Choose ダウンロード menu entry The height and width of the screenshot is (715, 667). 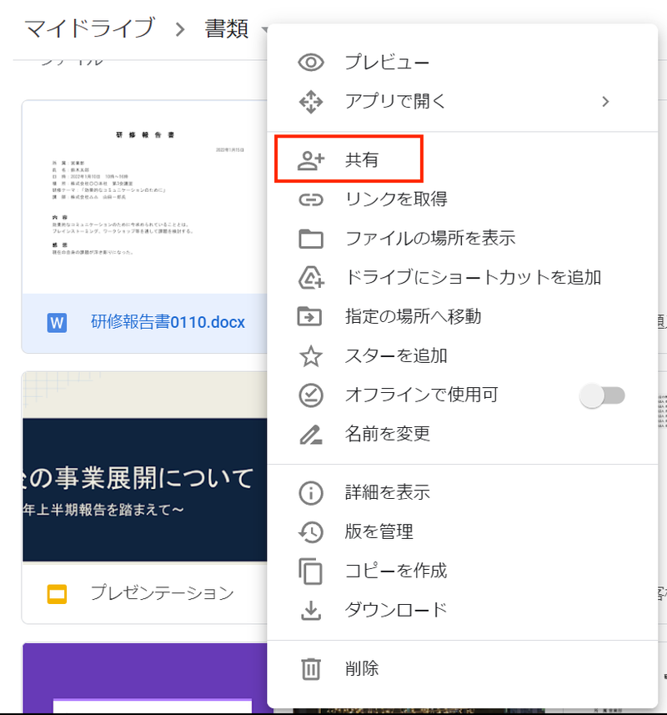462,611
